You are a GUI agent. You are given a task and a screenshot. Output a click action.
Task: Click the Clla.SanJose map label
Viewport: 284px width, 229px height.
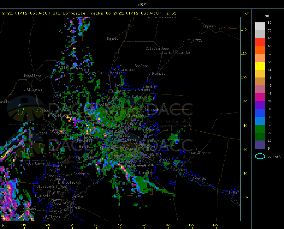(157, 49)
